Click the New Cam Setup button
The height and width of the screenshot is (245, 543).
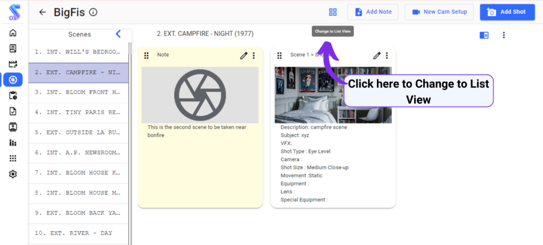pyautogui.click(x=439, y=12)
